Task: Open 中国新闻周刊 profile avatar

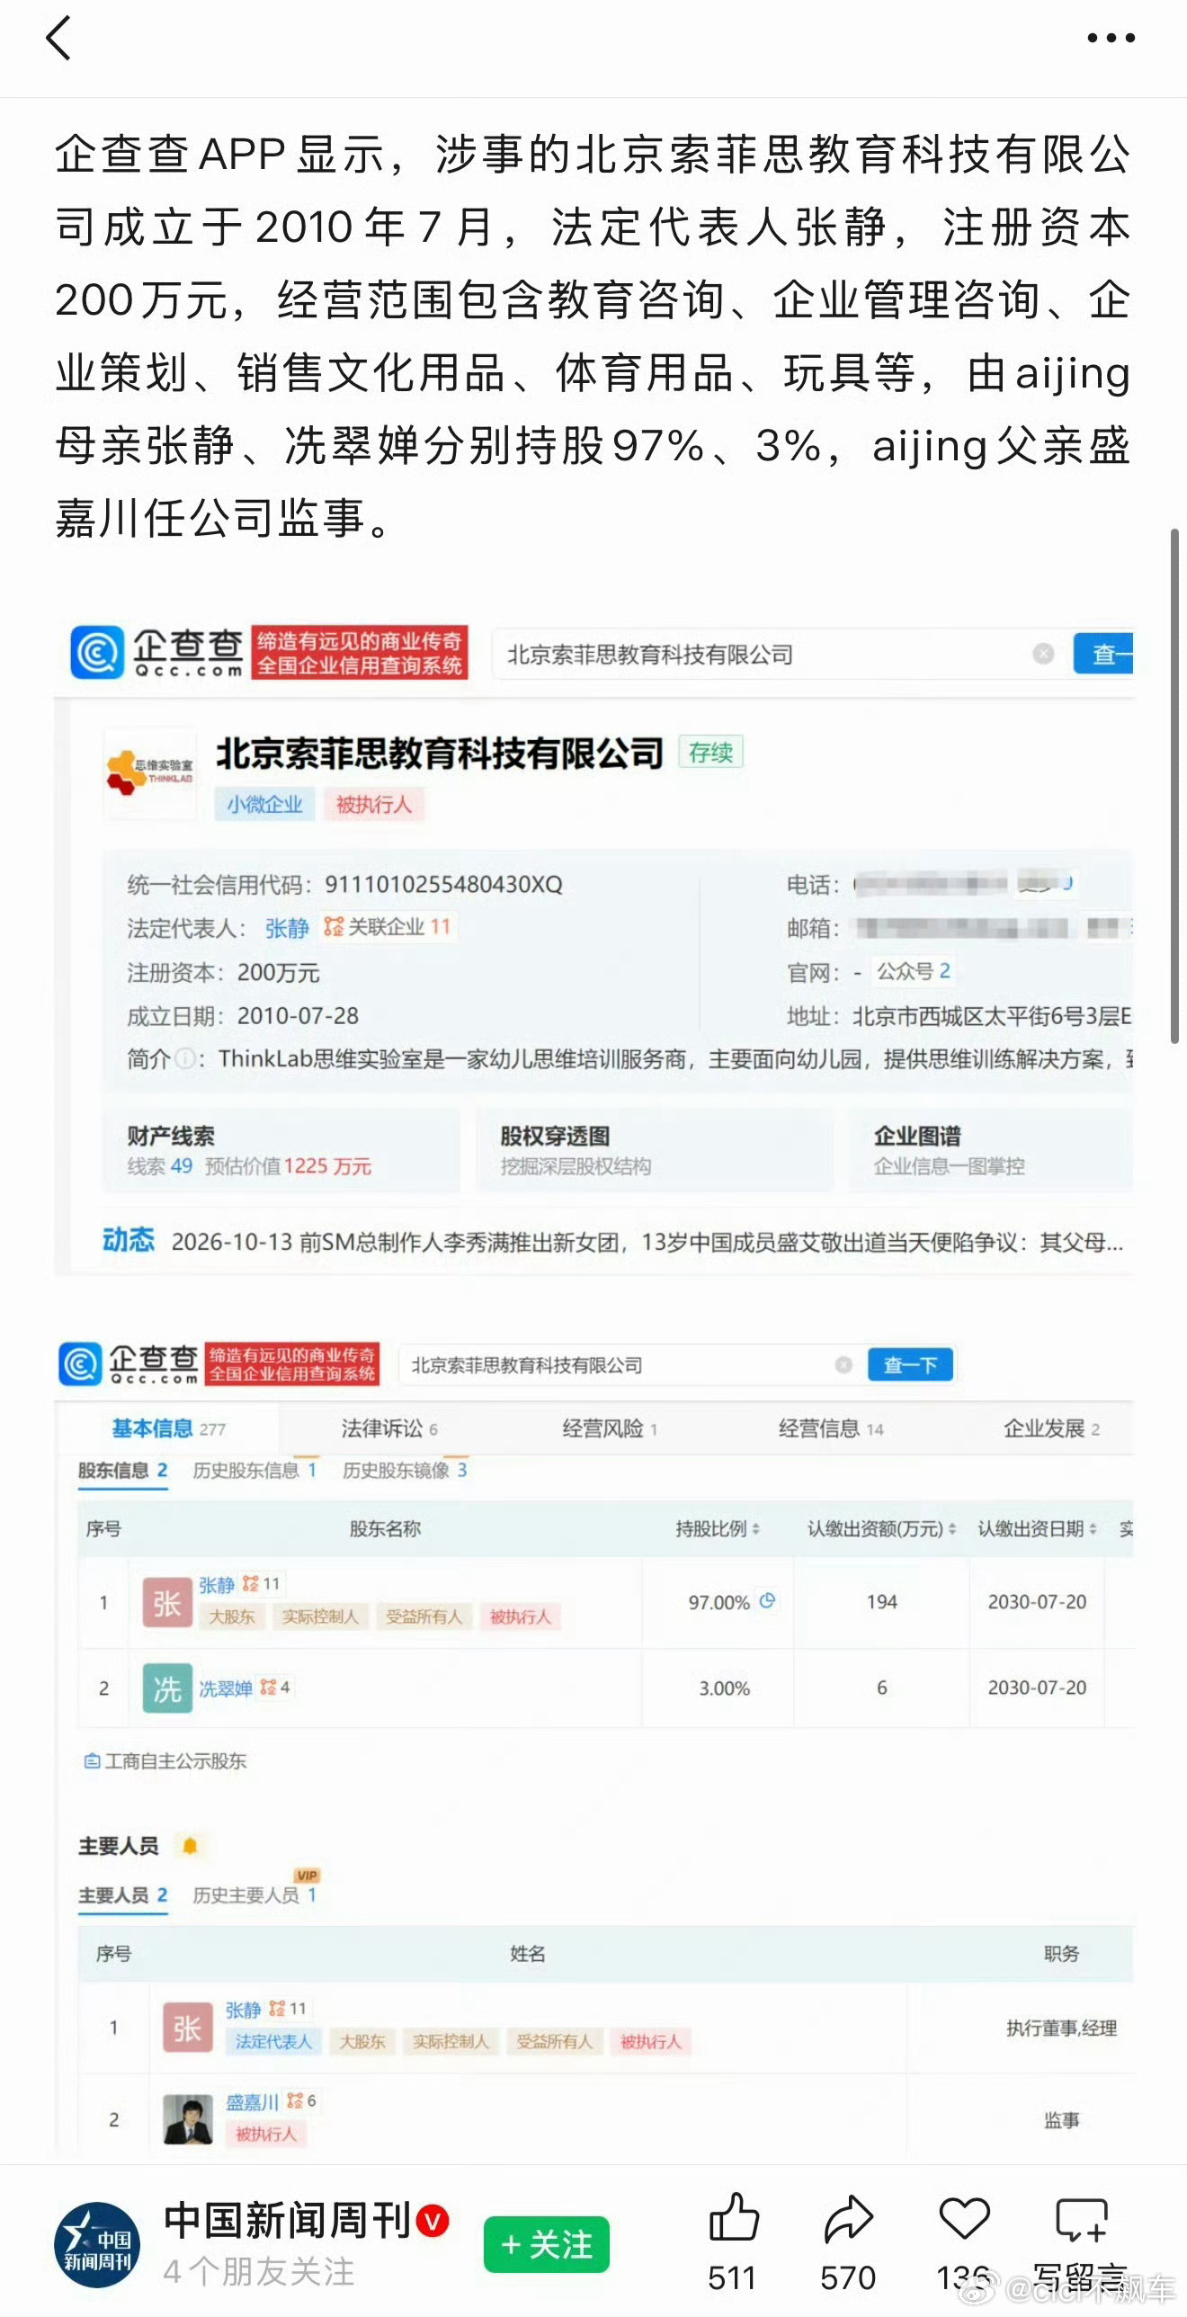Action: pos(97,2245)
